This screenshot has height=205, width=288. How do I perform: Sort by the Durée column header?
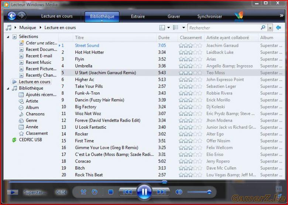(167, 38)
